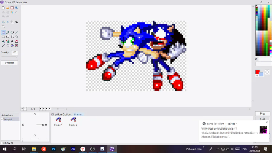Open Photoshop from the taskbar
Image resolution: width=272 pixels, height=153 pixels.
coord(53,149)
